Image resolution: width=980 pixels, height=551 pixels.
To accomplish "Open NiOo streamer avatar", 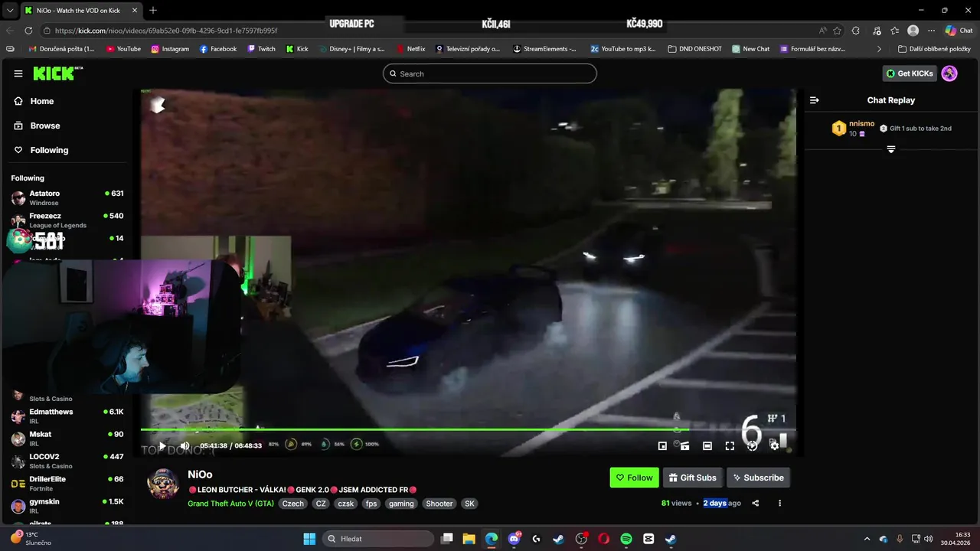I will tap(163, 484).
